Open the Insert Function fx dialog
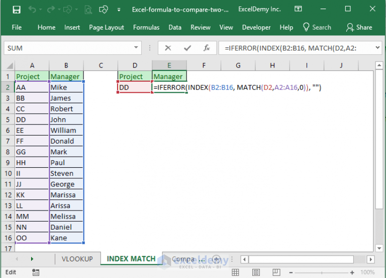The image size is (386, 278). (x=207, y=48)
